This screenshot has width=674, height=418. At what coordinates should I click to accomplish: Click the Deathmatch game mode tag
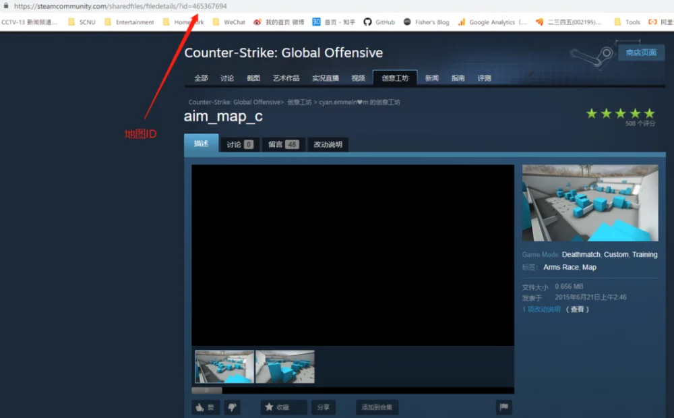click(x=581, y=255)
